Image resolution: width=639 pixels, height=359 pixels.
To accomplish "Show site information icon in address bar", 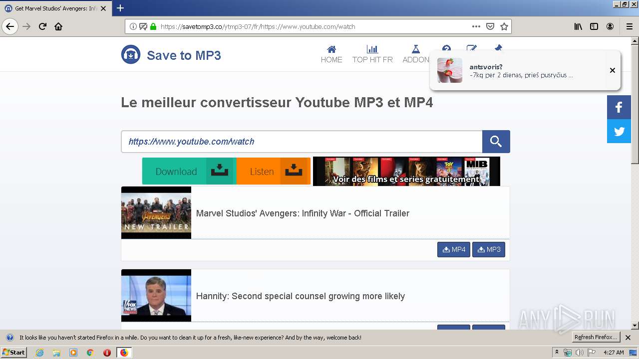I will [x=133, y=26].
